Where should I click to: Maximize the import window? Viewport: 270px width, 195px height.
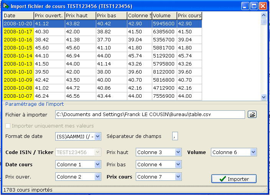pyautogui.click(x=254, y=6)
